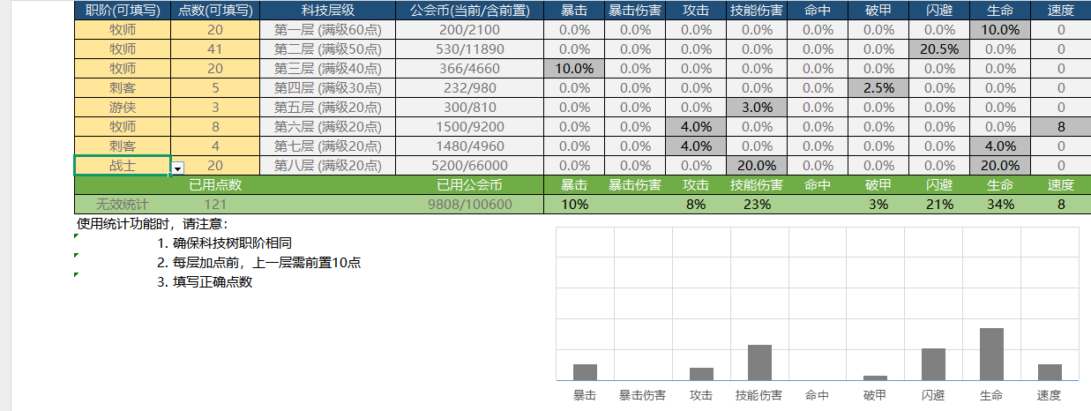Select the 已用点数 label cell
The width and height of the screenshot is (1091, 411).
coord(215,185)
